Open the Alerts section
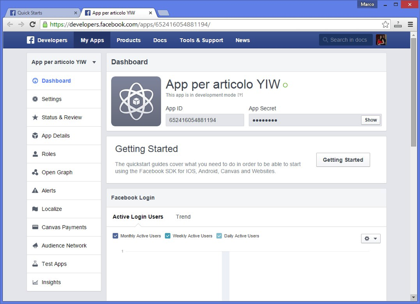Screen dimensions: 420x304 click(64, 190)
